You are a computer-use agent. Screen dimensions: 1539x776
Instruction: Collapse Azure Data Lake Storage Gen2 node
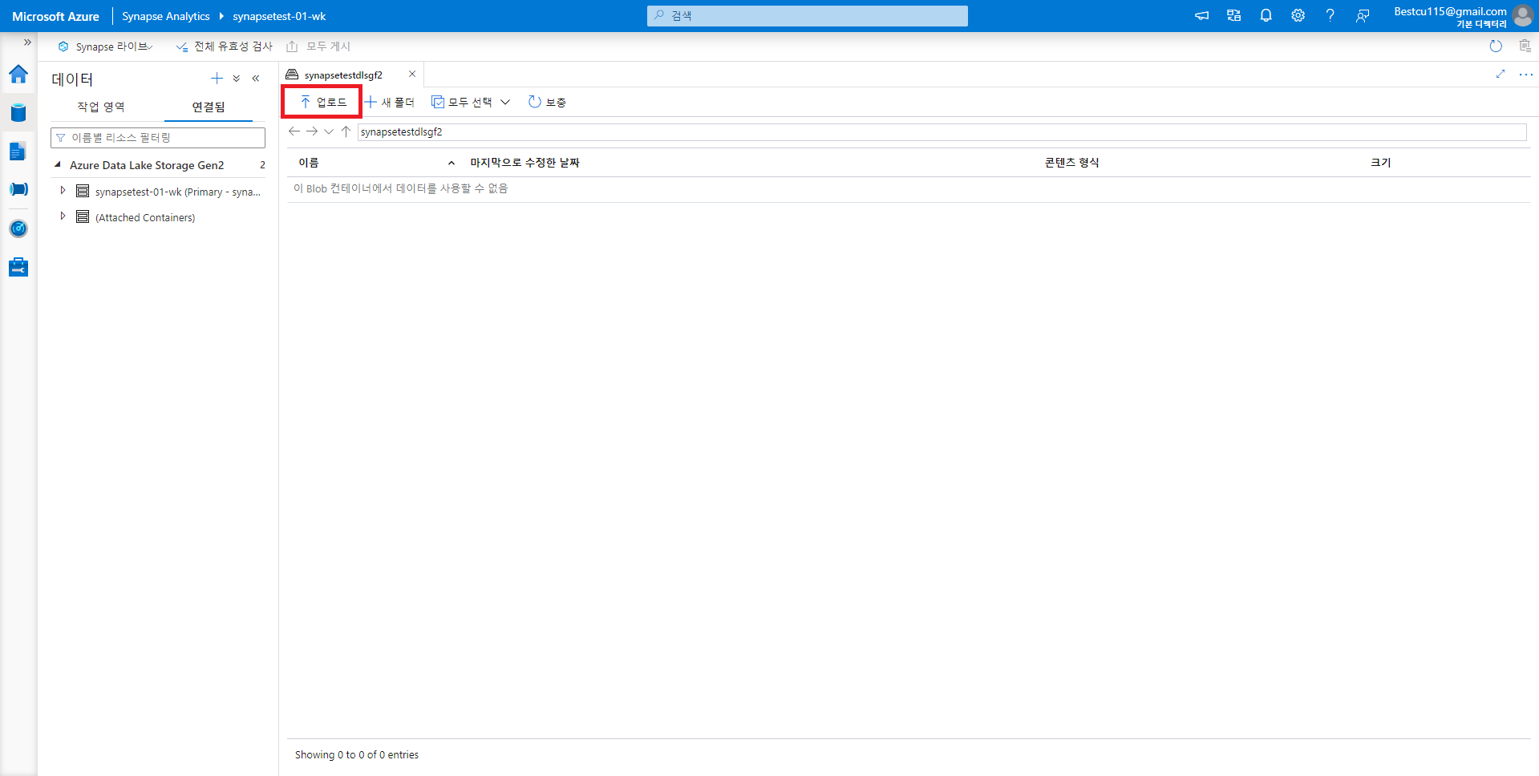coord(58,164)
